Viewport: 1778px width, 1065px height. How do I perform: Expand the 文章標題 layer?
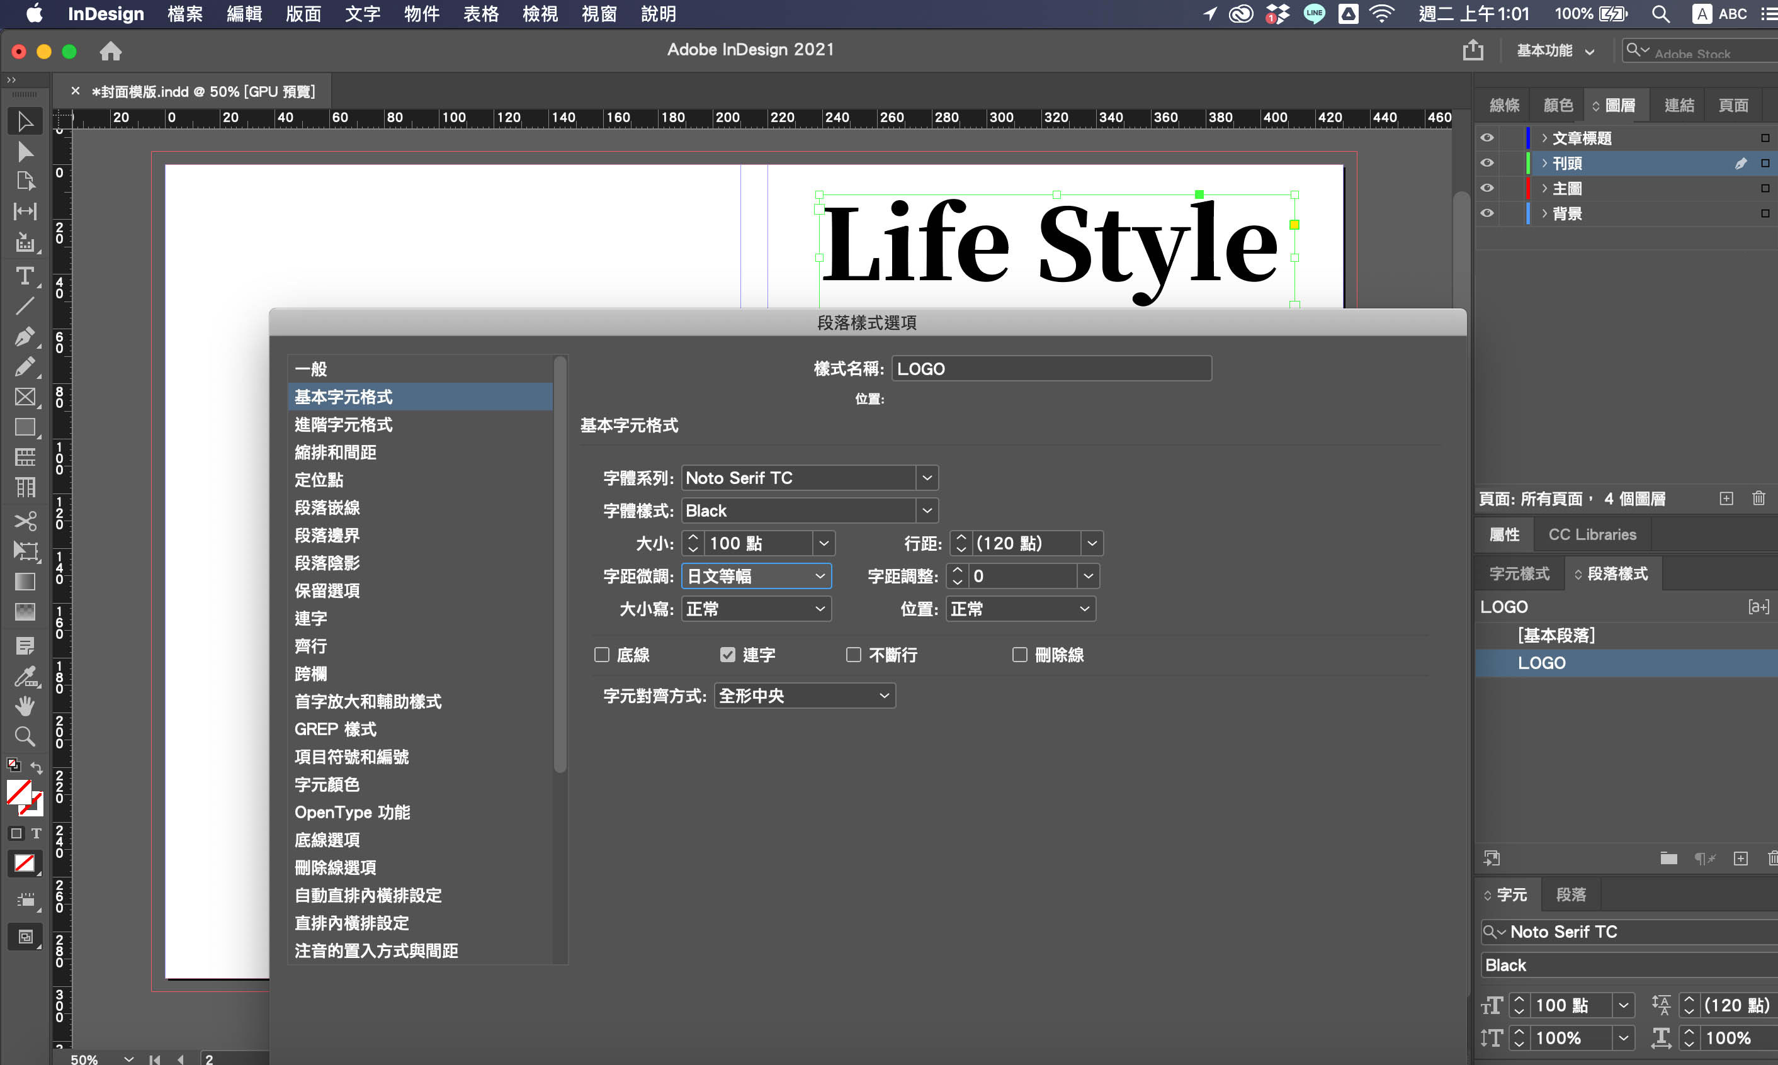(x=1544, y=138)
